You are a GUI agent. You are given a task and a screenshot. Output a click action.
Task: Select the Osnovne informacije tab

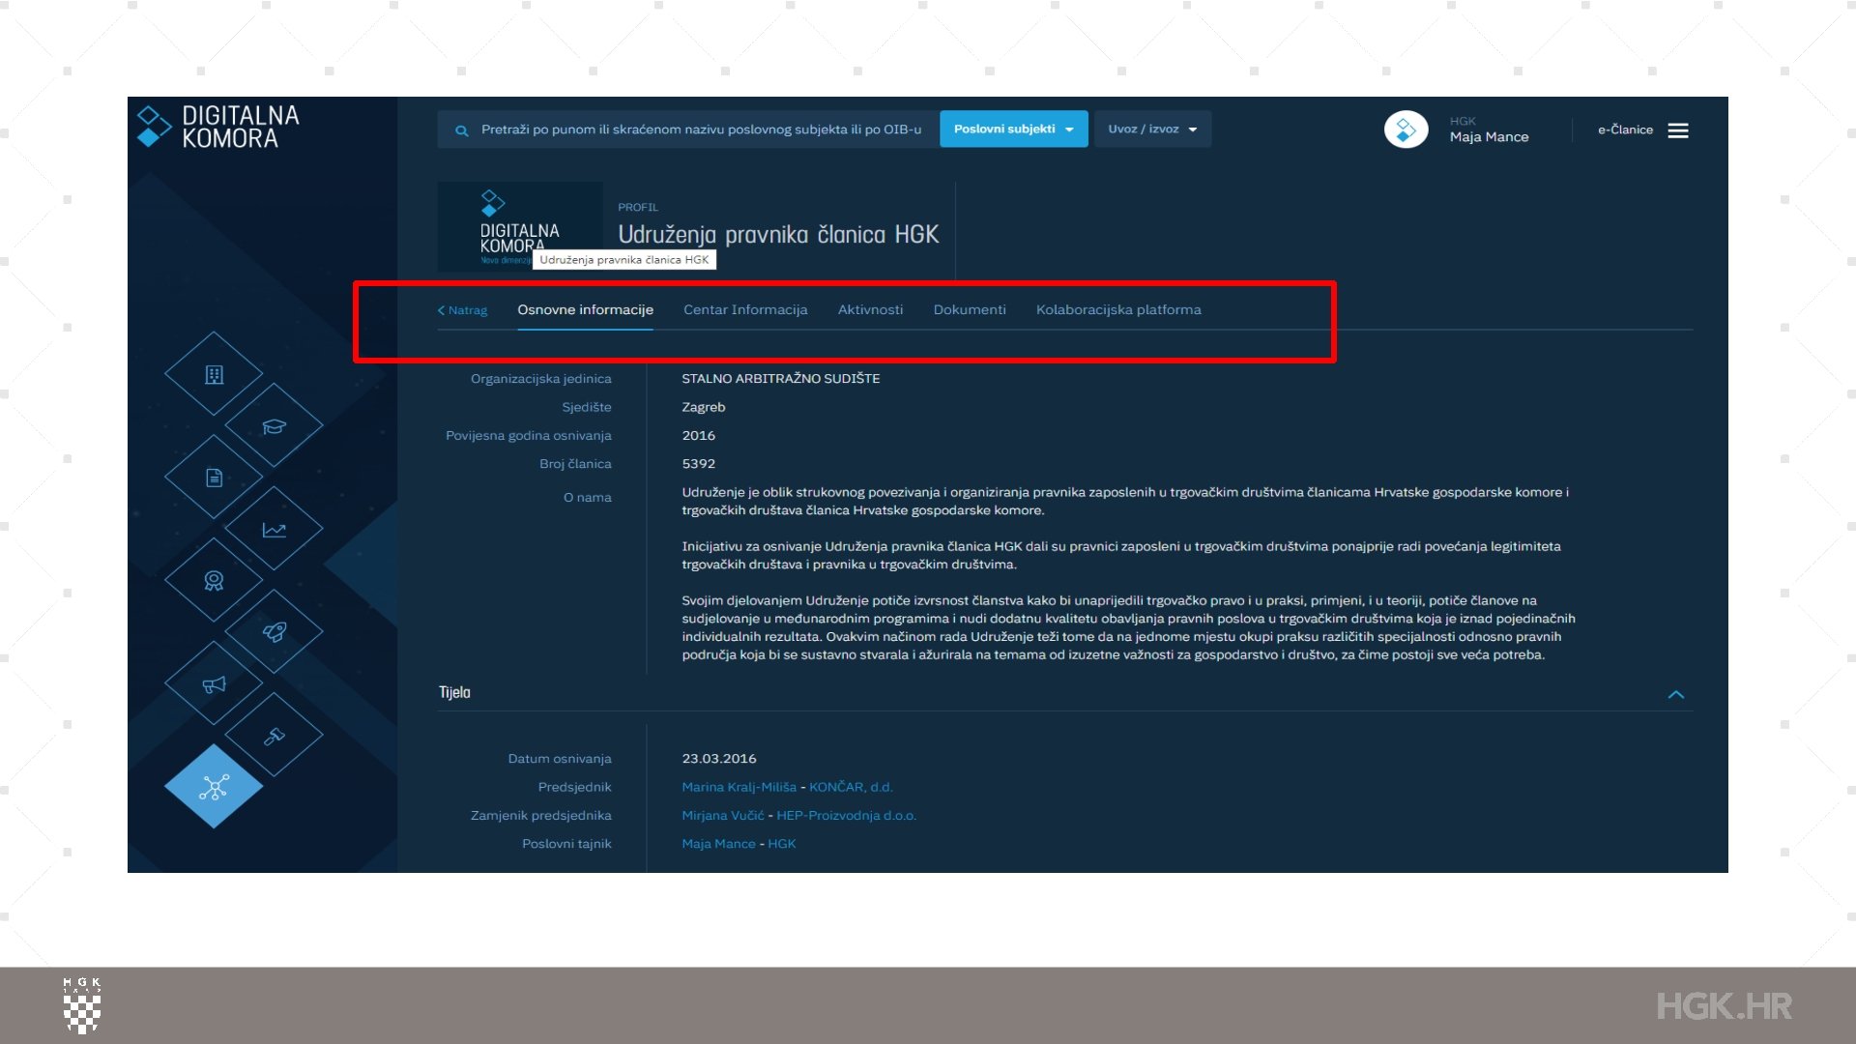coord(585,309)
